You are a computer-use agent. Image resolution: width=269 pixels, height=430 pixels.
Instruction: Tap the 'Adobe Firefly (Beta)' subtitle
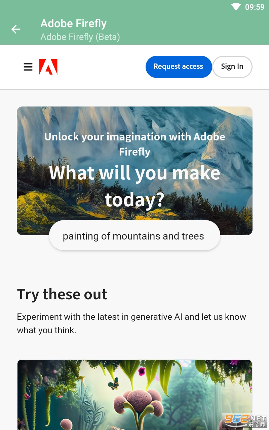click(x=80, y=37)
